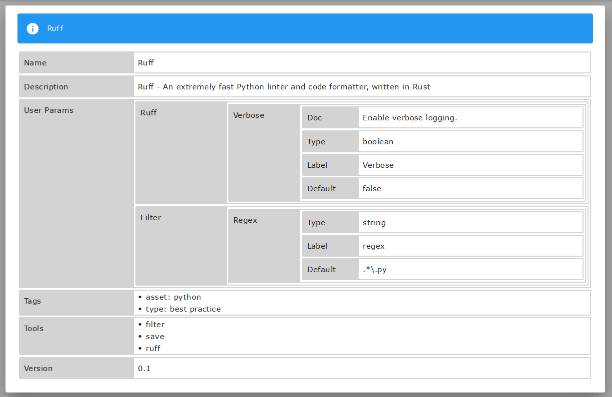Viewport: 612px width, 397px height.
Task: Click the Doc label in Verbose params
Action: [330, 118]
